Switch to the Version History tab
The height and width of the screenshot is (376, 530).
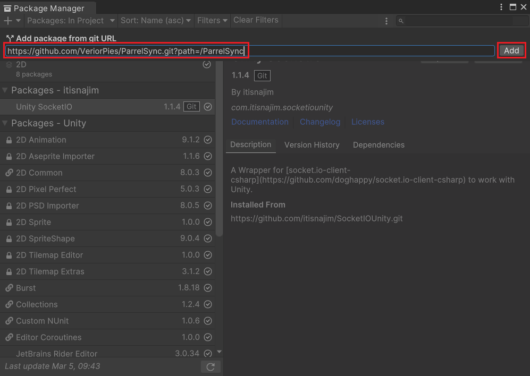coord(312,145)
